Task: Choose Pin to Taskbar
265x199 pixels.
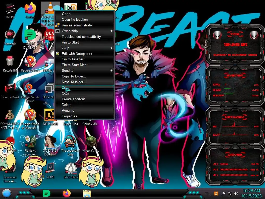Action: (x=85, y=59)
